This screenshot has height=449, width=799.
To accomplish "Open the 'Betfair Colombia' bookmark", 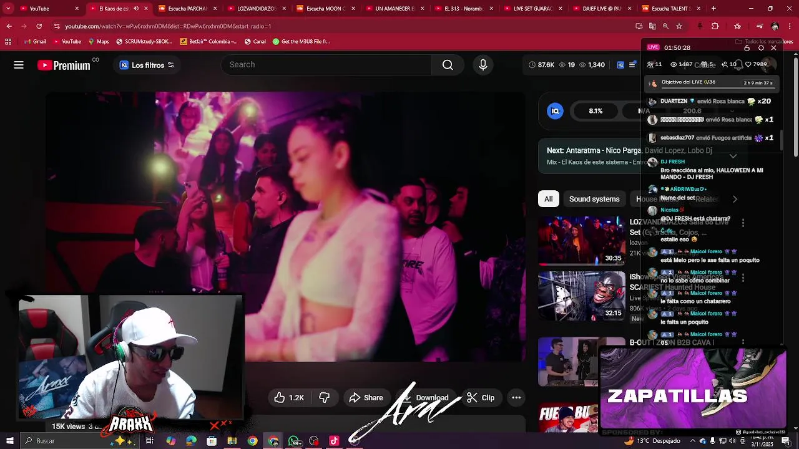I will [208, 42].
